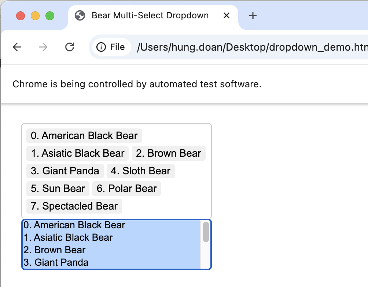Image resolution: width=368 pixels, height=287 pixels.
Task: Click the '7. Spectacled Bear' tag
Action: 74,206
